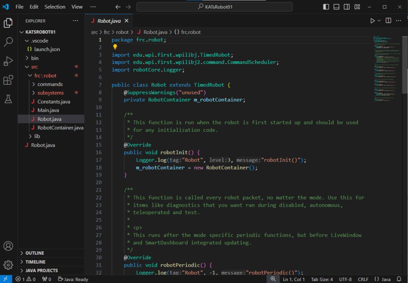The width and height of the screenshot is (408, 283).
Task: Click the zoom magnifier status icon
Action: tap(273, 279)
